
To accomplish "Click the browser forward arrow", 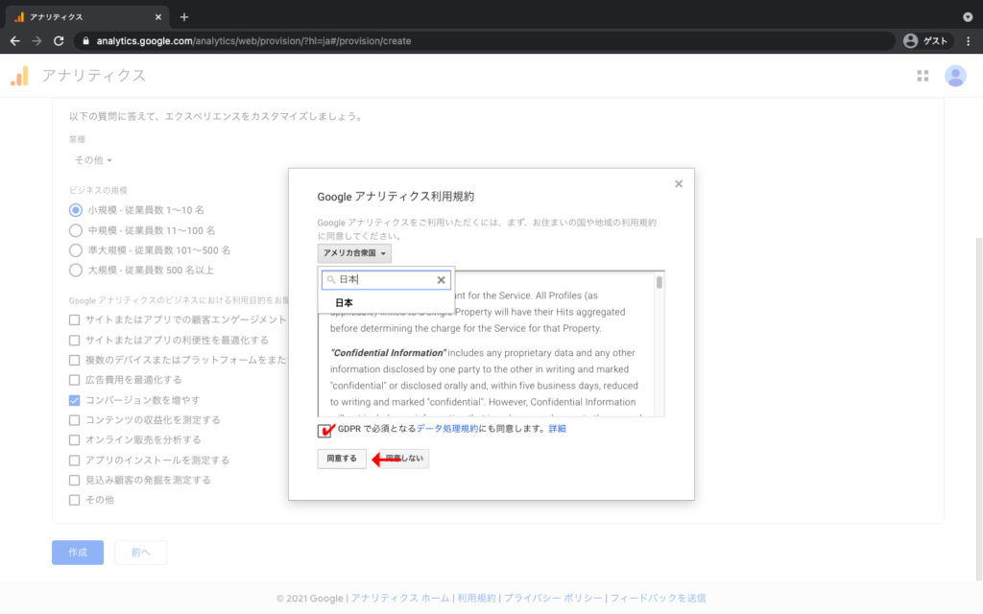I will (37, 40).
